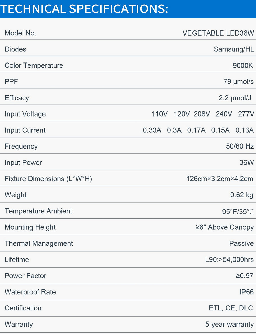Select the Mounting Height row label
Viewport: 256px width, 334px height.
(30, 227)
